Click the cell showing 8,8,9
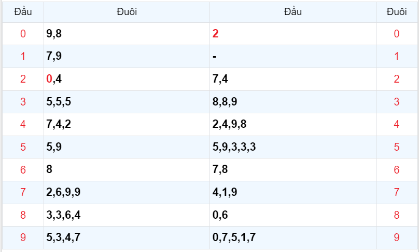This screenshot has height=252, width=419. tap(225, 102)
